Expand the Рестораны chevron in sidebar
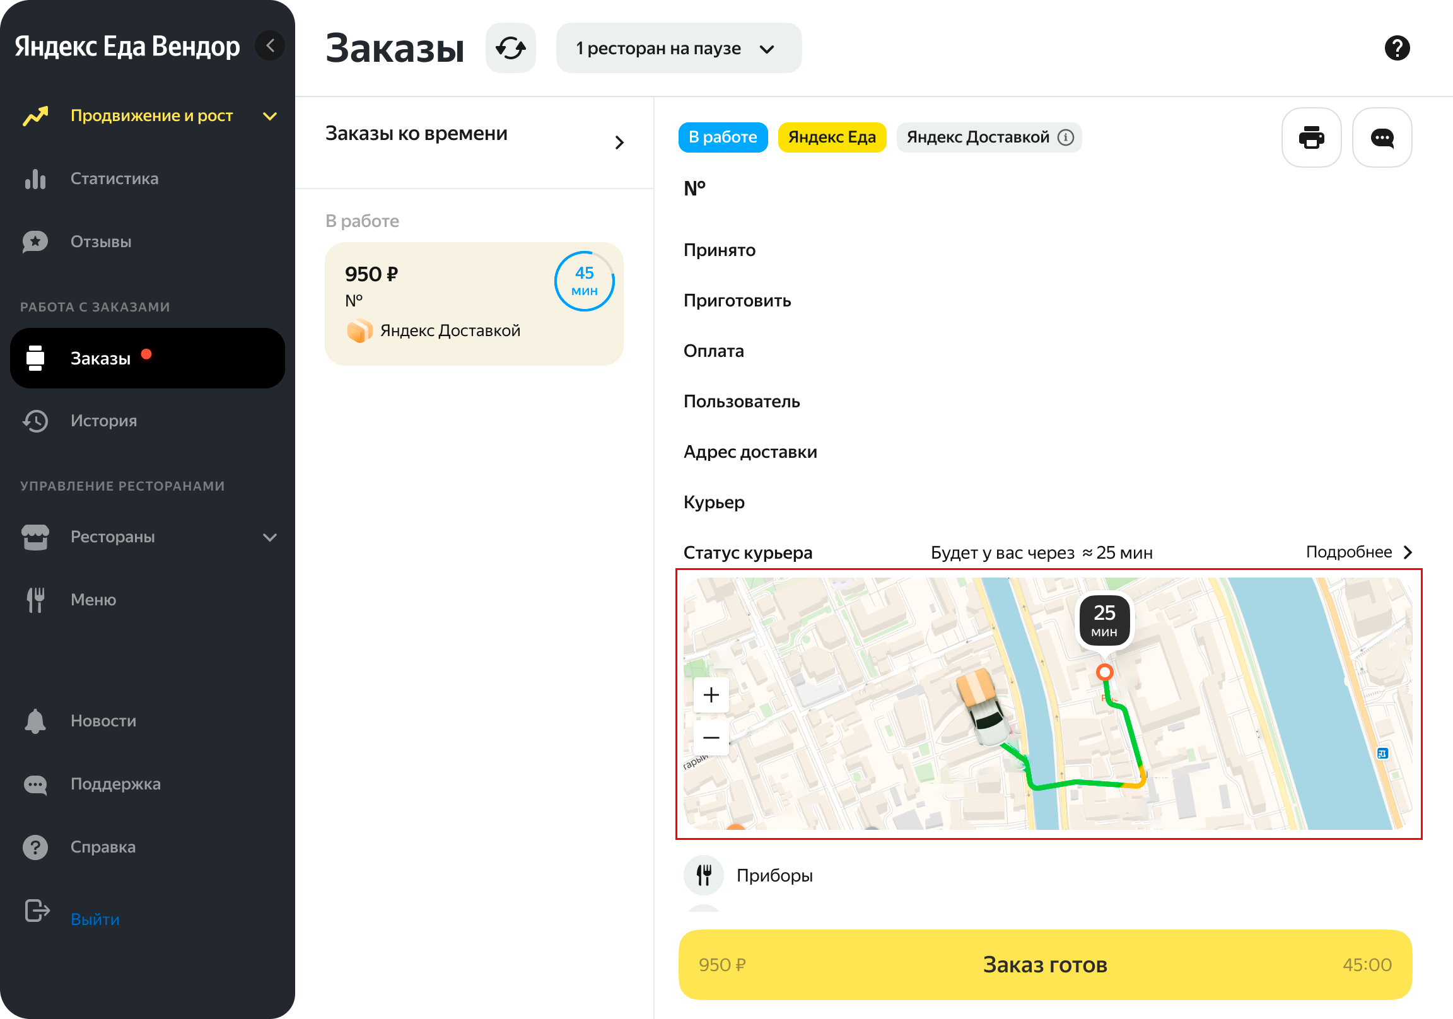 tap(270, 537)
